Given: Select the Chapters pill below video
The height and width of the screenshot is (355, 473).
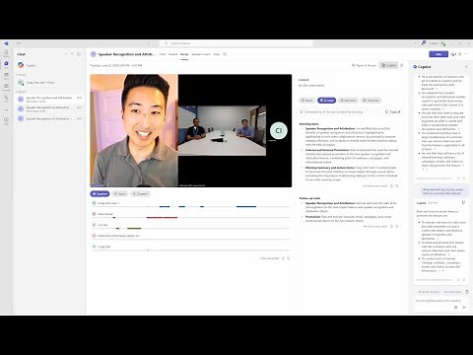Looking at the screenshot, I should [x=140, y=193].
